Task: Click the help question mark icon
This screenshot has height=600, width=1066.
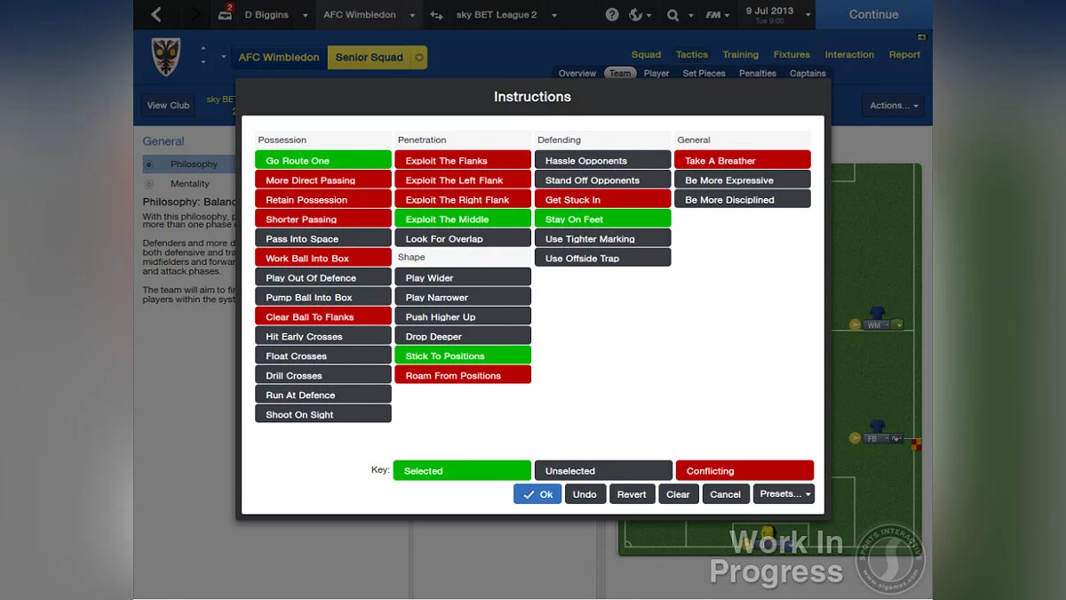Action: 612,15
